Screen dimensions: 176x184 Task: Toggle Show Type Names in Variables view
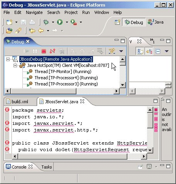pyautogui.click(x=140, y=51)
